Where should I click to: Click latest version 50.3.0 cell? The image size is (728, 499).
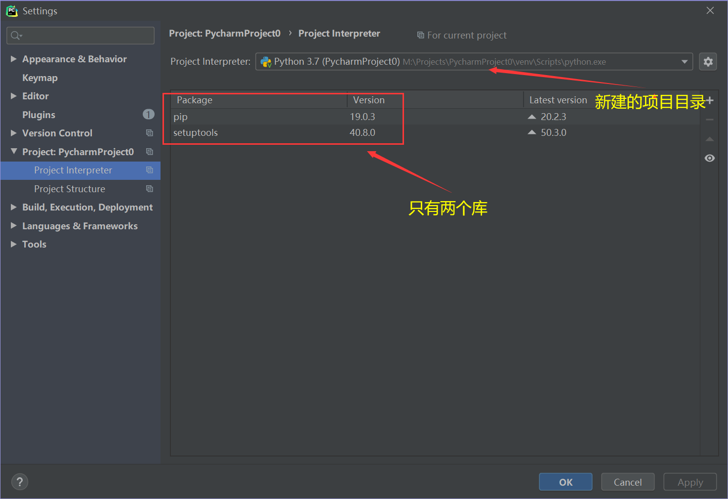[x=553, y=132]
